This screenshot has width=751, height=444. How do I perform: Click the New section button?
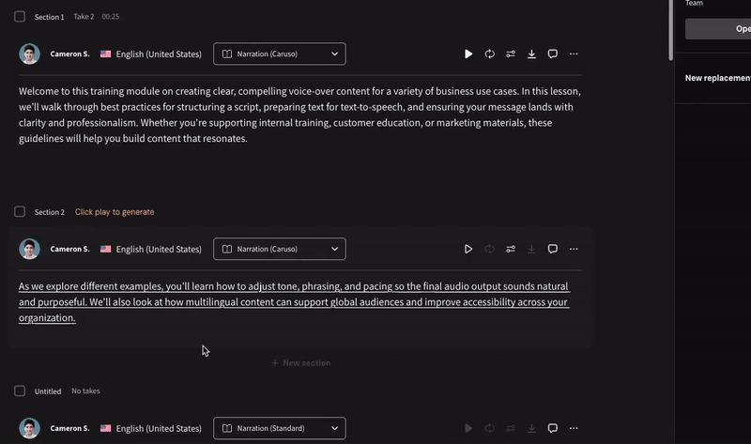300,363
